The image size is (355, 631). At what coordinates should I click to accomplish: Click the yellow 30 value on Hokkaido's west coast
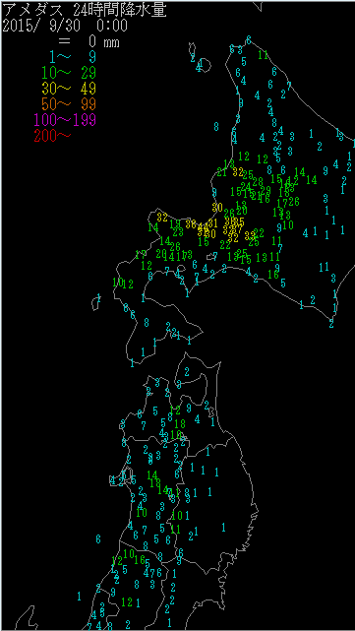[x=217, y=208]
